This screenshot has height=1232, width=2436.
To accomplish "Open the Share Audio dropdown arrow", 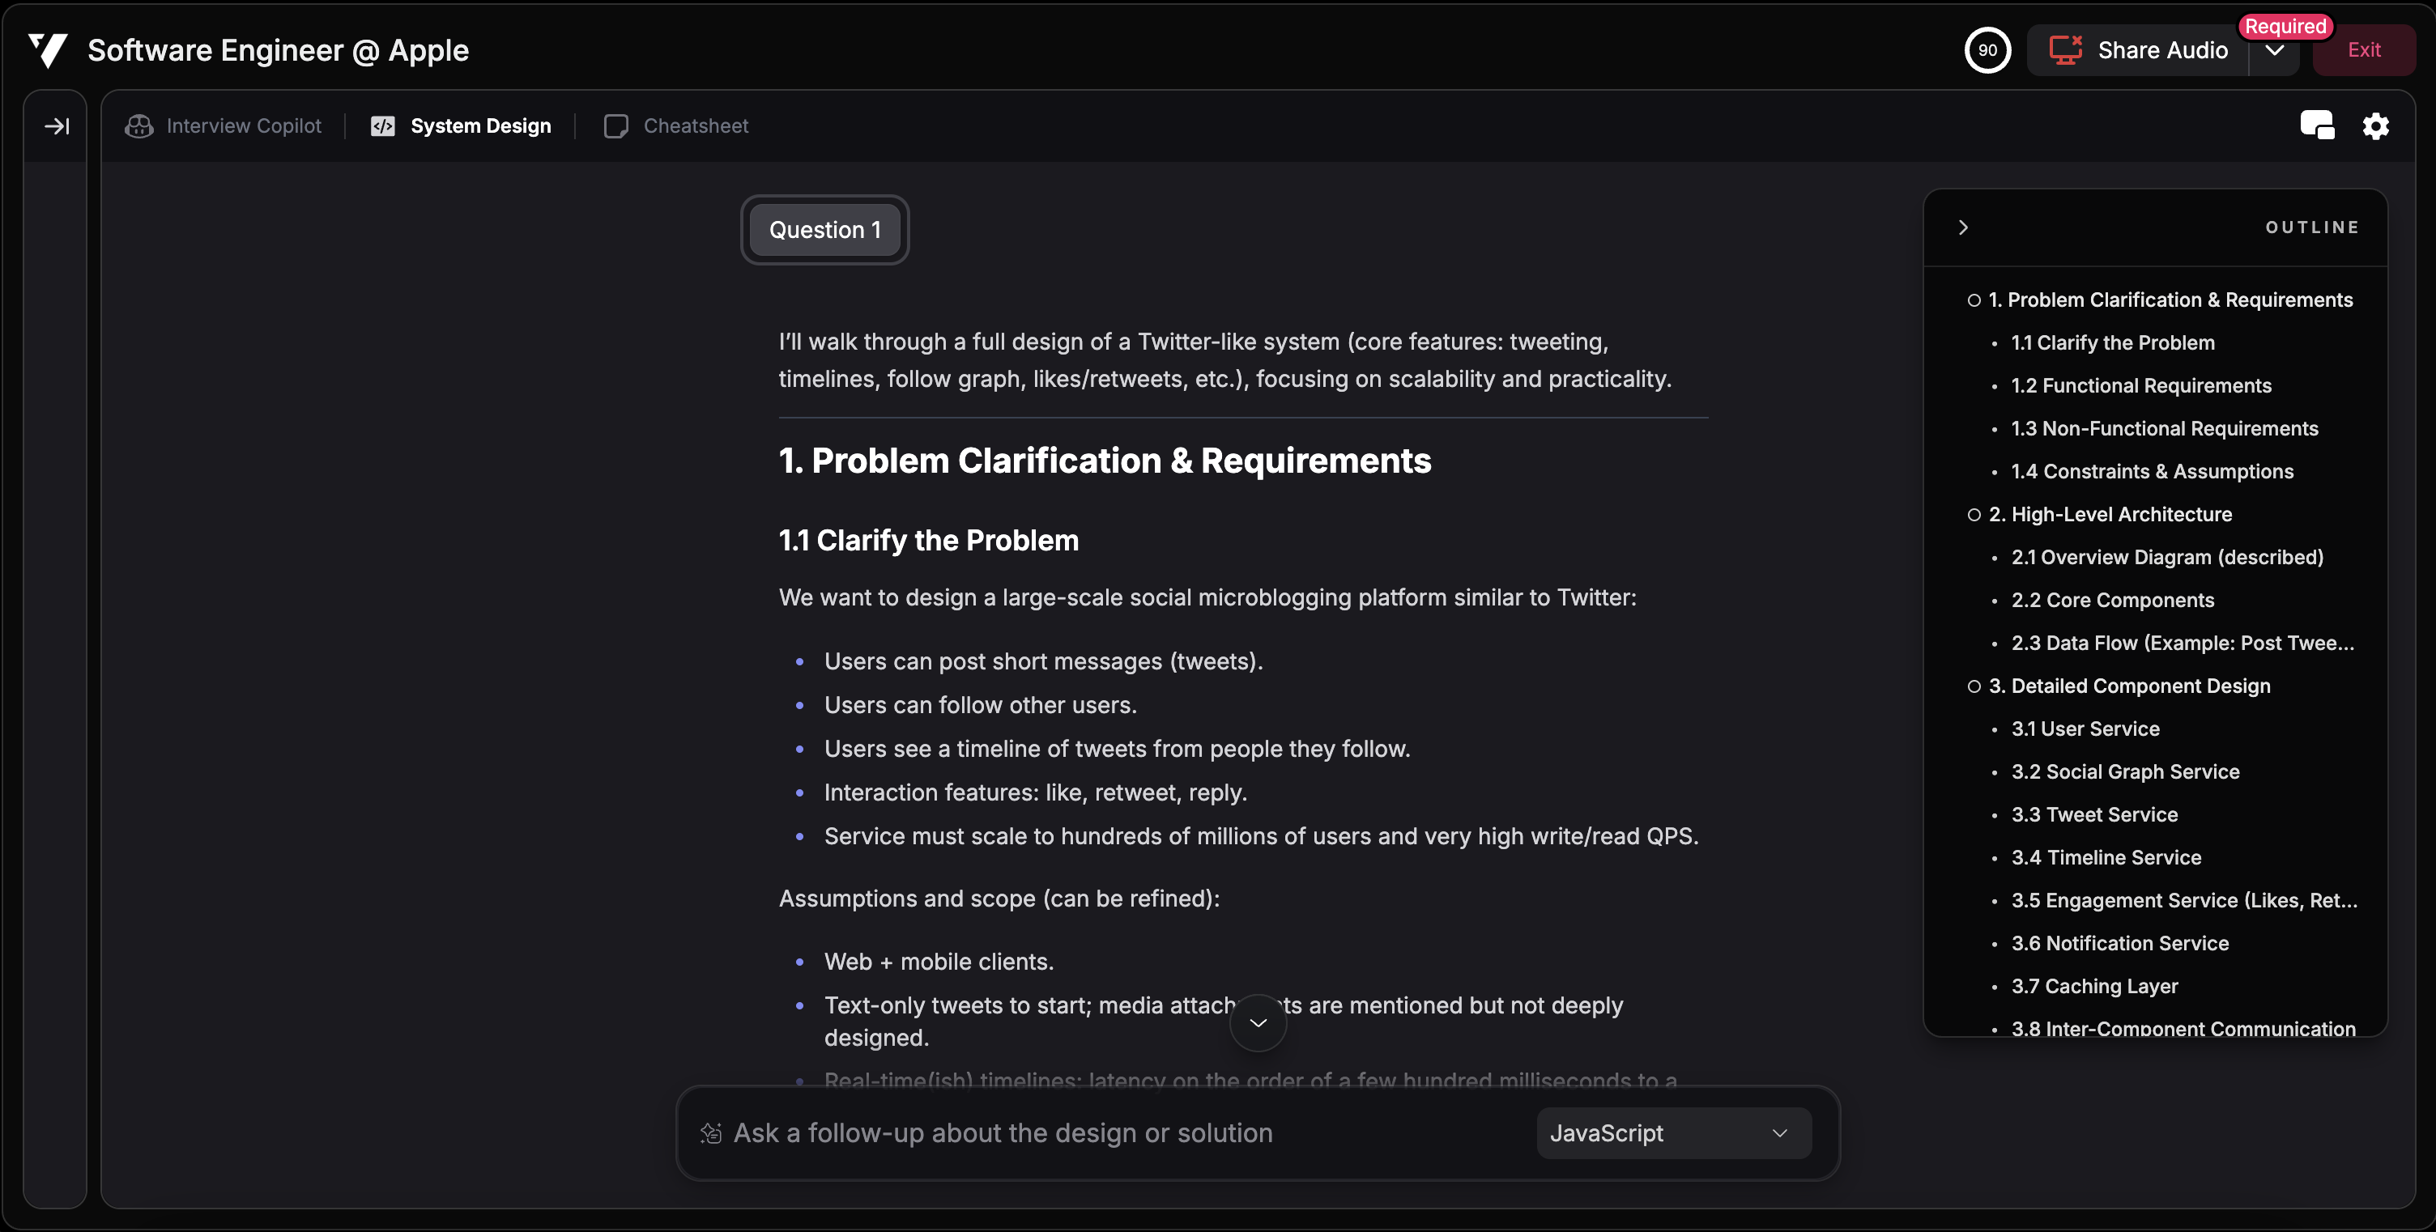I will pyautogui.click(x=2274, y=50).
